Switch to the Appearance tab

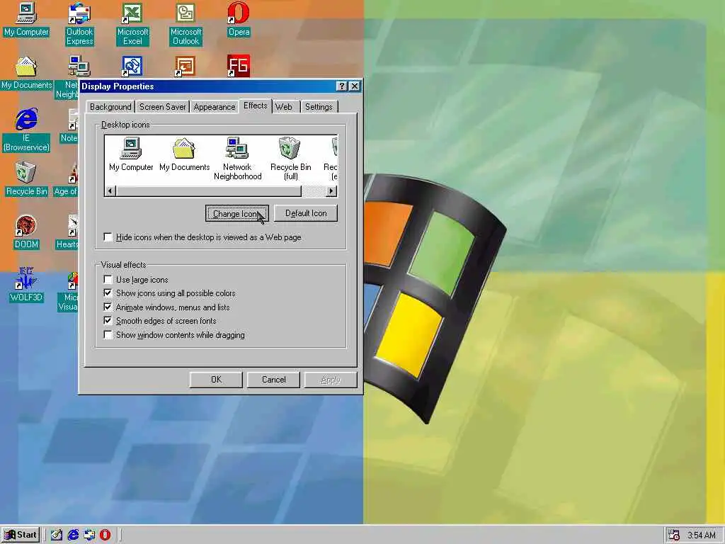point(215,107)
